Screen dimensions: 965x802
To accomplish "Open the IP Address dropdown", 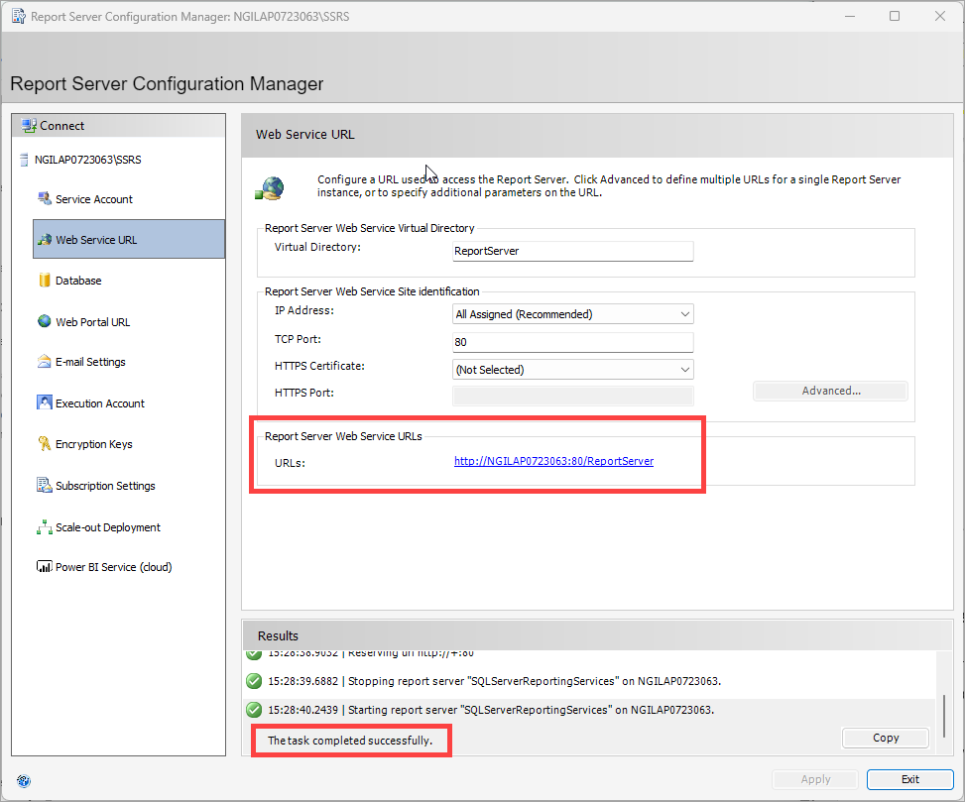I will point(573,314).
